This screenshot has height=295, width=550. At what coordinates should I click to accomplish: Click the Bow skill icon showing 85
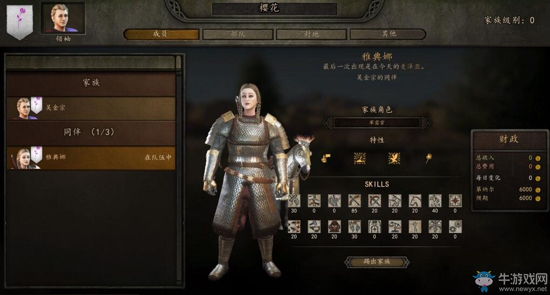[x=354, y=201]
